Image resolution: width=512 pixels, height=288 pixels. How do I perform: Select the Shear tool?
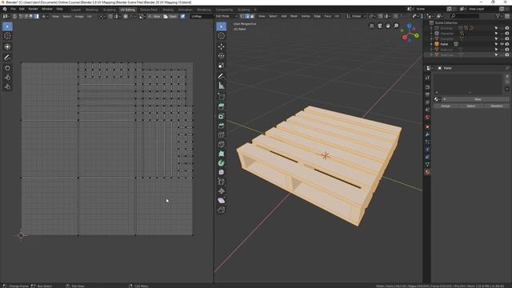click(x=222, y=201)
